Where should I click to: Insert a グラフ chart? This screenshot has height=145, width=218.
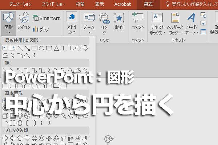pos(41,29)
